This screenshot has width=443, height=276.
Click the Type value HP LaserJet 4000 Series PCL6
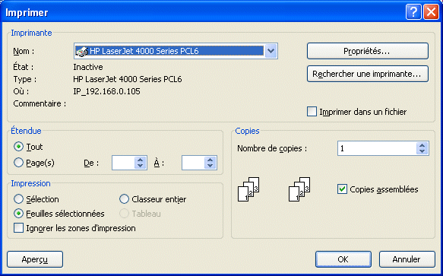pos(128,79)
